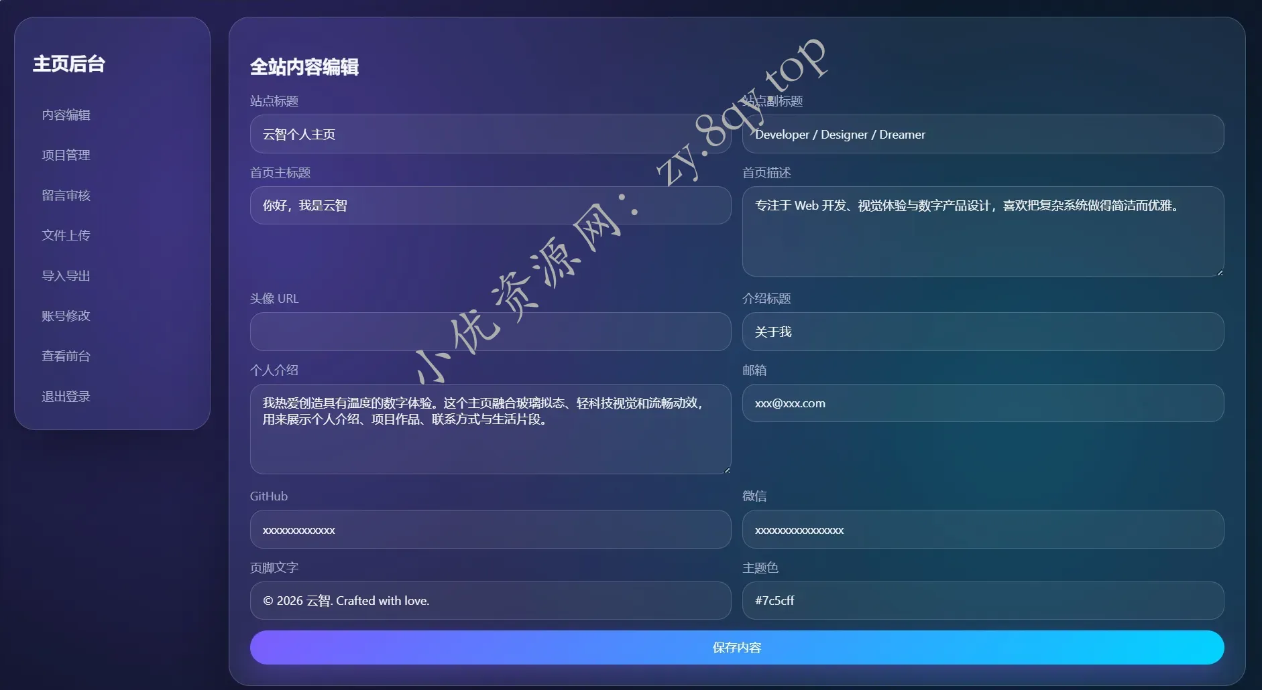The height and width of the screenshot is (690, 1262).
Task: Click the 个人介绍 label
Action: coord(274,370)
